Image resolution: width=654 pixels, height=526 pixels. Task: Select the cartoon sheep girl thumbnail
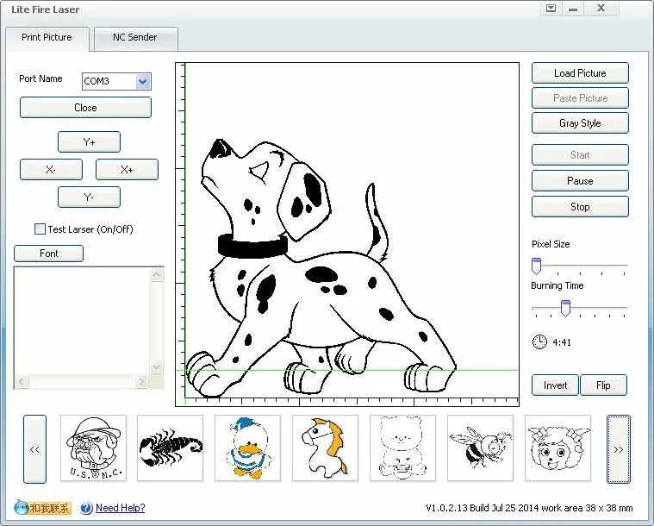[x=558, y=448]
